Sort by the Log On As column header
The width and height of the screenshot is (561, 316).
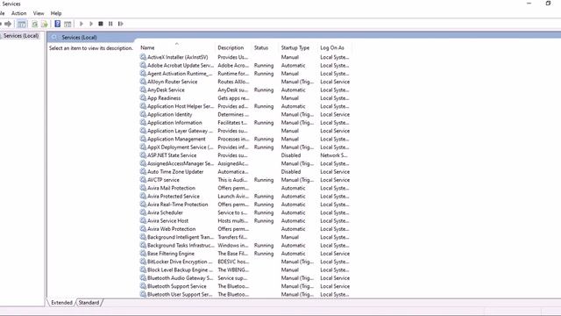[x=332, y=47]
